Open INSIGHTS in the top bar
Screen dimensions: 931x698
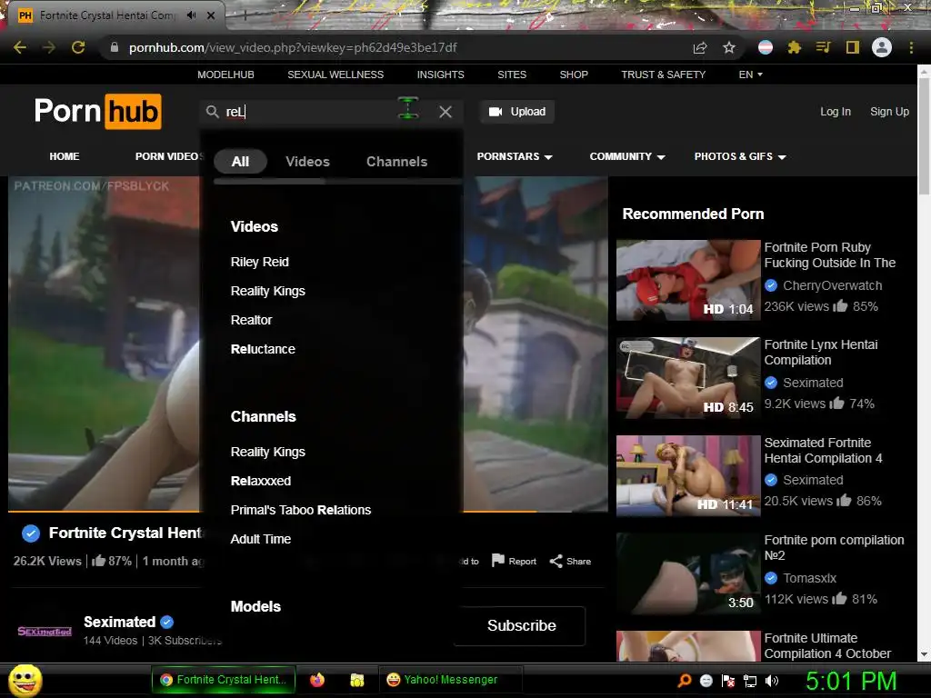[441, 75]
